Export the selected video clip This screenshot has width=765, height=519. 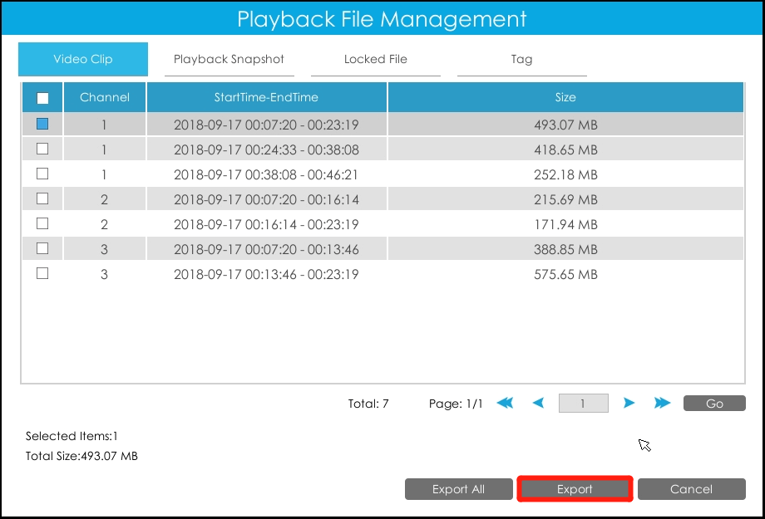[x=575, y=489]
